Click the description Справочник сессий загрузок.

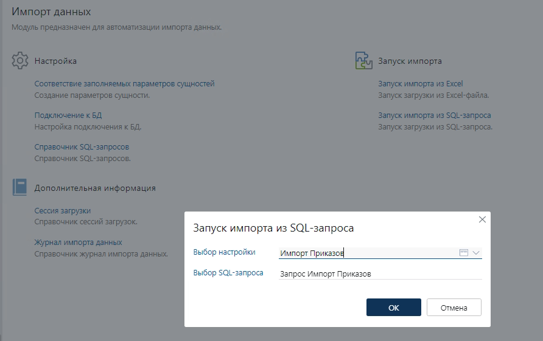pos(86,222)
